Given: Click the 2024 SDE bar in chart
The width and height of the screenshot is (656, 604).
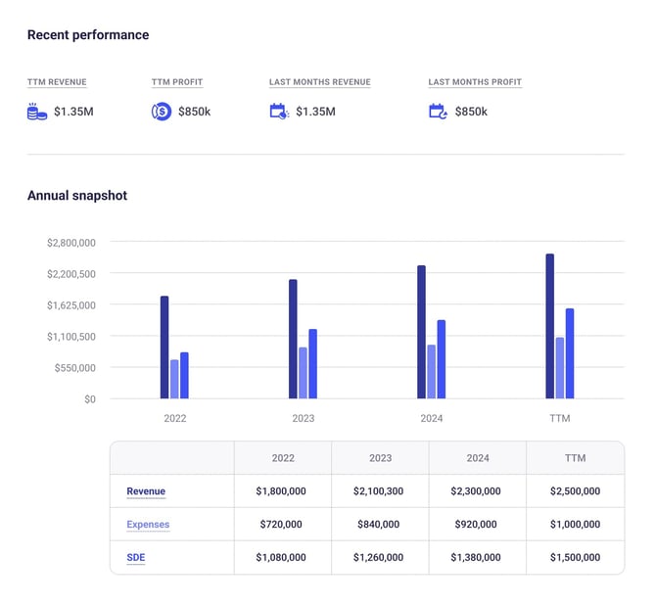Looking at the screenshot, I should pos(442,359).
